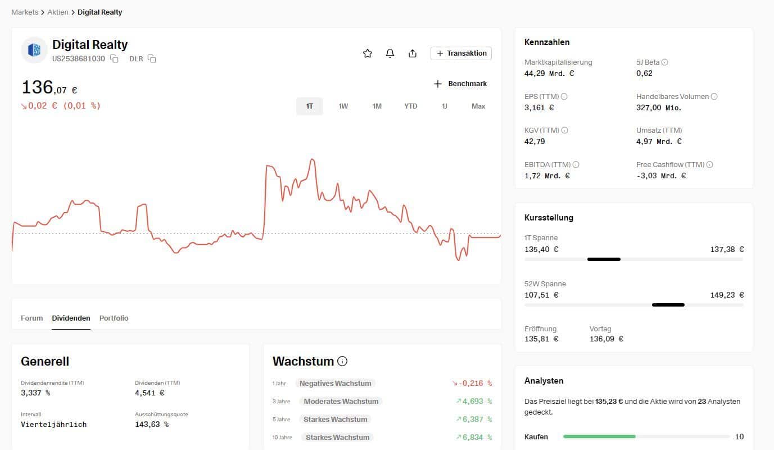774x450 pixels.
Task: Switch chart range to 1W
Action: point(343,106)
